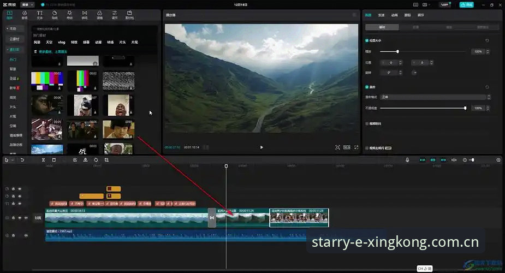This screenshot has width=505, height=273.
Task: Select the Split clip tool in timeline toolbar
Action: (44, 160)
